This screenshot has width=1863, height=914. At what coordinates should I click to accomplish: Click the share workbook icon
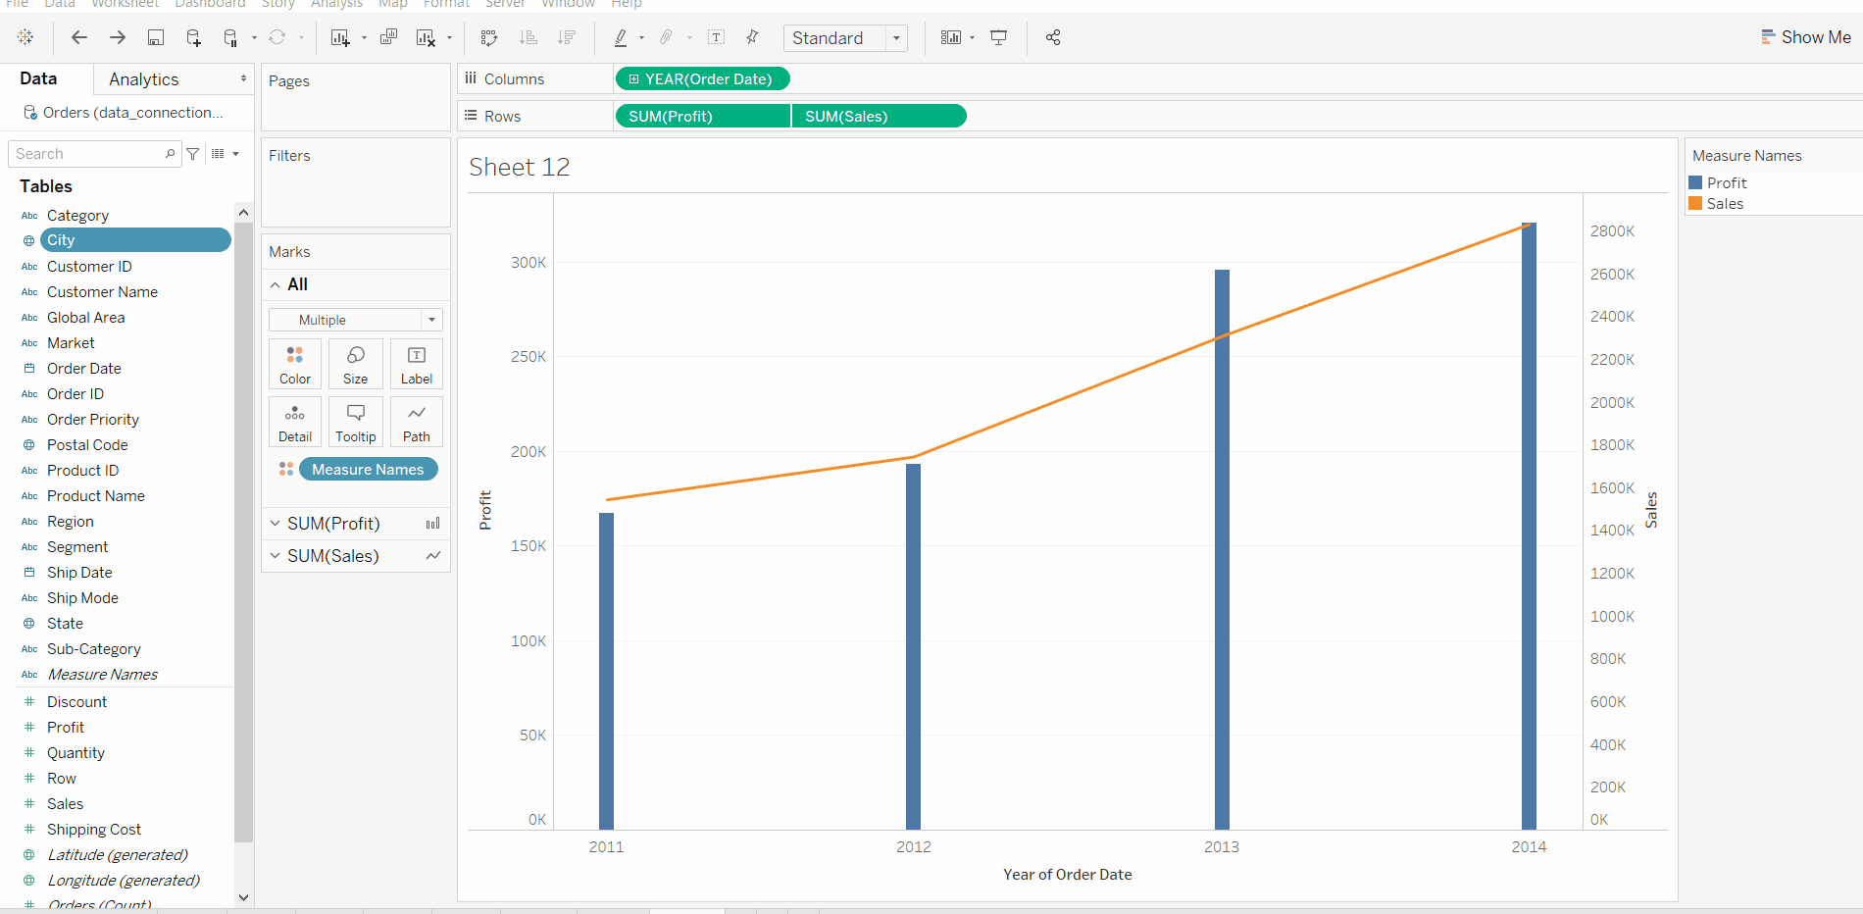1053,37
